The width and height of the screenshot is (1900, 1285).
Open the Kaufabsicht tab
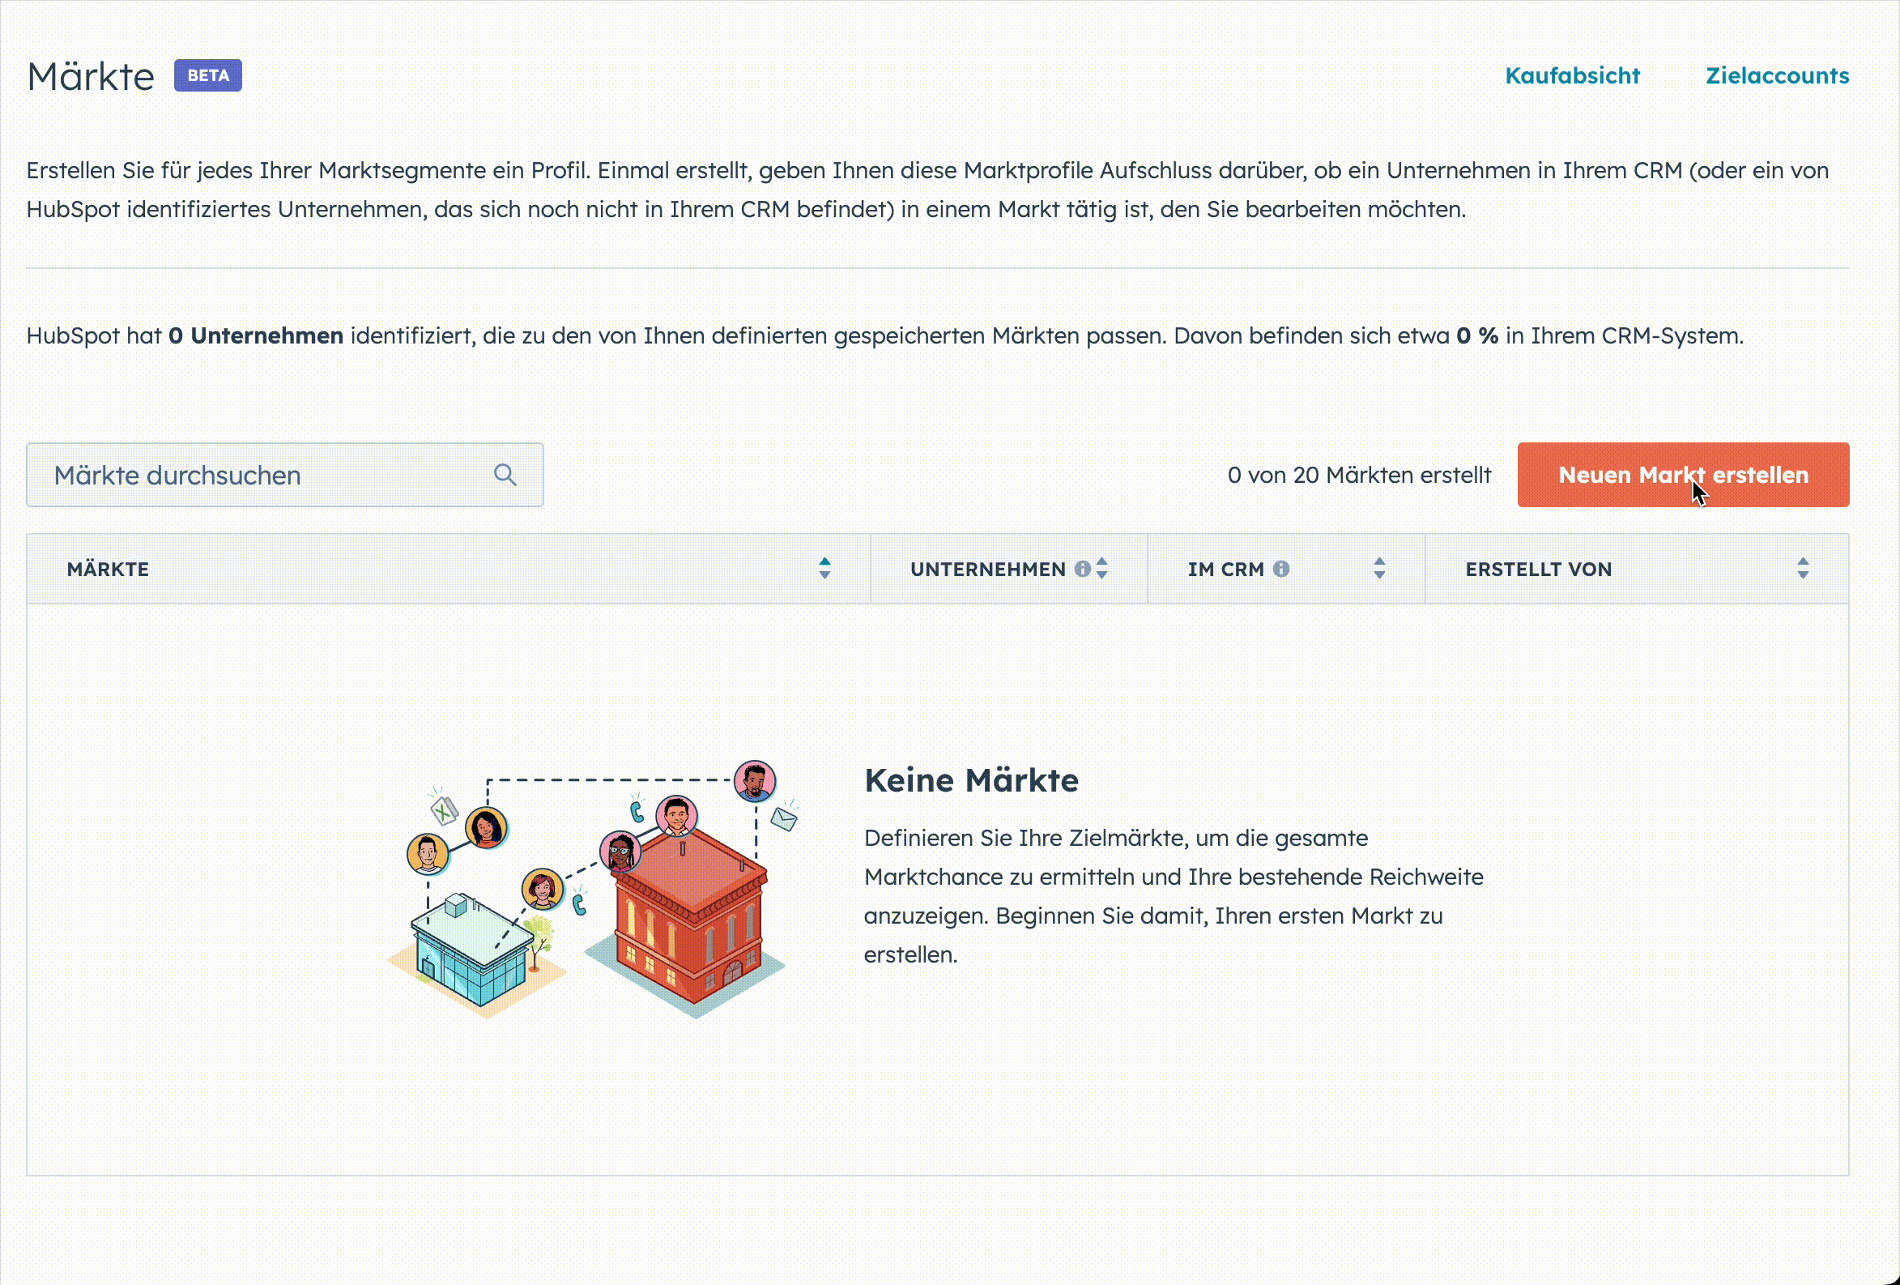click(x=1572, y=76)
